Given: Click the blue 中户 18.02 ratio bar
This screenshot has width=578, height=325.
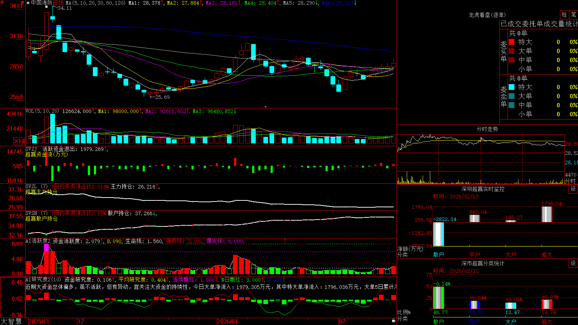Looking at the screenshot, I should click(475, 305).
